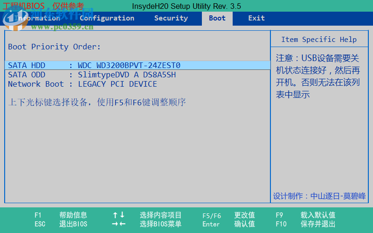
Task: Select the SATA HDD boot entry
Action: [138, 65]
